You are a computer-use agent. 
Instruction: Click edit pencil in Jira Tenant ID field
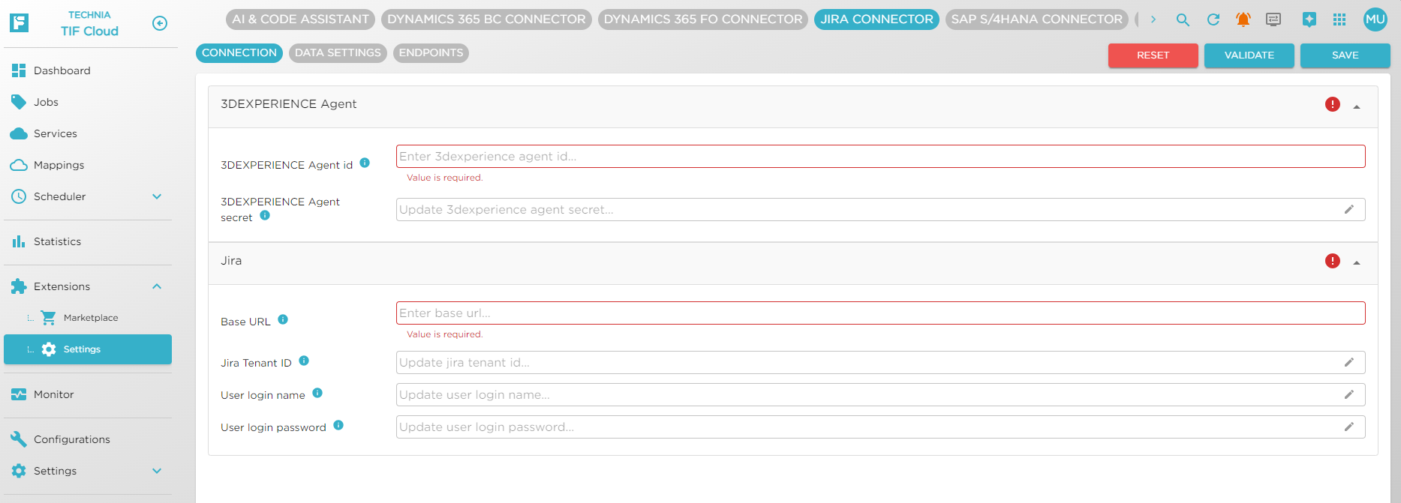(x=1348, y=363)
